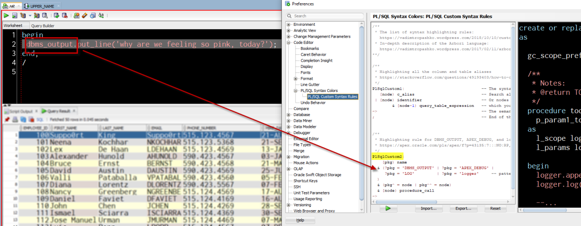The height and width of the screenshot is (226, 581).
Task: Select Caret Behavior preference
Action: (x=313, y=54)
